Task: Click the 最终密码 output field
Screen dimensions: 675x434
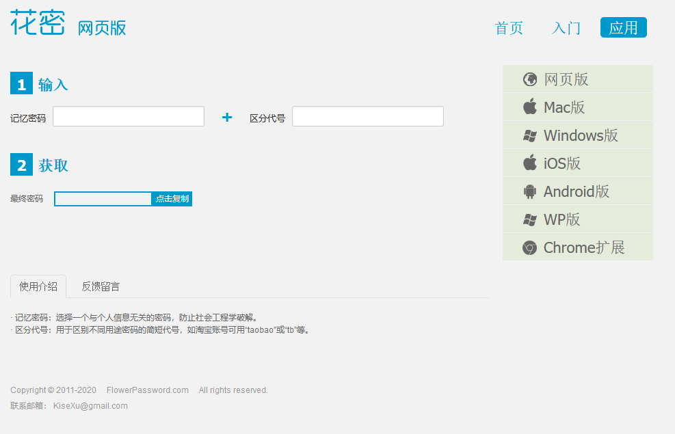Action: click(x=103, y=199)
